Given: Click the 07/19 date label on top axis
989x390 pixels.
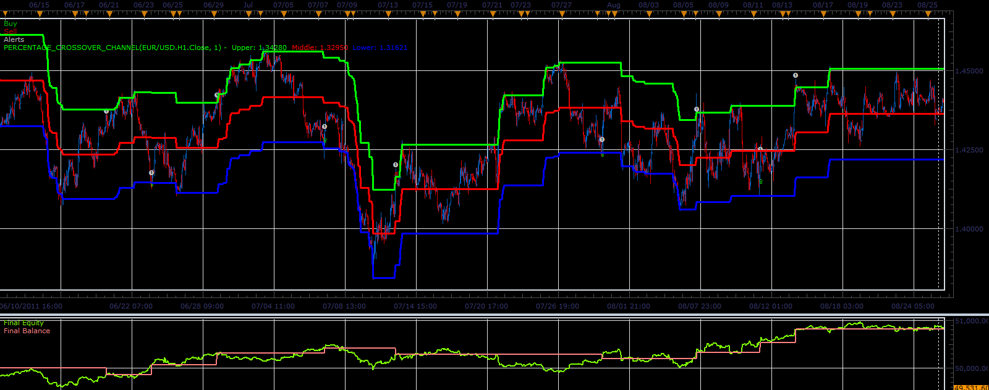Looking at the screenshot, I should point(457,5).
